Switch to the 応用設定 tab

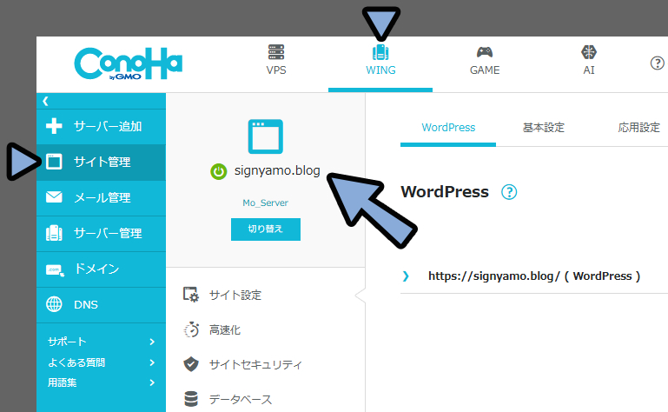(638, 128)
